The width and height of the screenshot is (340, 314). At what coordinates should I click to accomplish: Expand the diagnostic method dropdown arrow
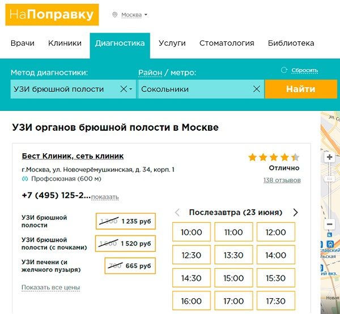131,89
